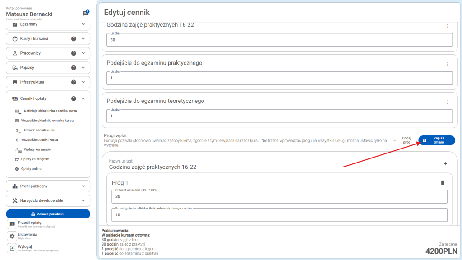Image resolution: width=462 pixels, height=260 pixels.
Task: Expand Narzędzia developerskie menu
Action: click(x=83, y=200)
